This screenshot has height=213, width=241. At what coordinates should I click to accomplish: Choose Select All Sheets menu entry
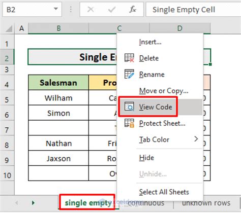tap(160, 192)
